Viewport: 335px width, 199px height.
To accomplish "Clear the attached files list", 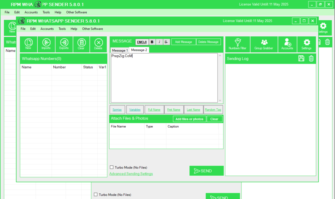I will [214, 119].
